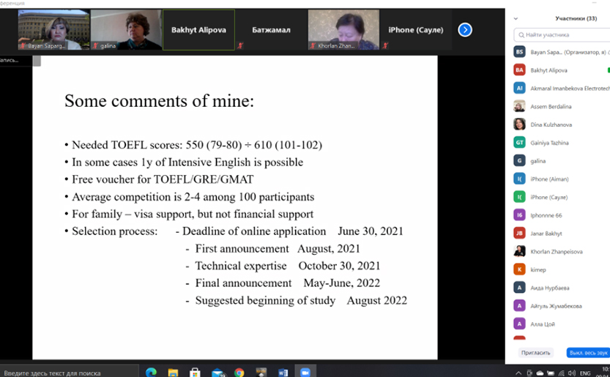Open Microsoft Edge from the taskbar
The image size is (610, 377).
pos(151,372)
